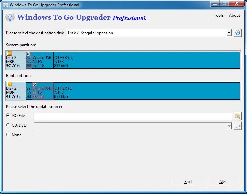The height and width of the screenshot is (194, 247).
Task: Click the refresh disk list icon
Action: [x=237, y=33]
